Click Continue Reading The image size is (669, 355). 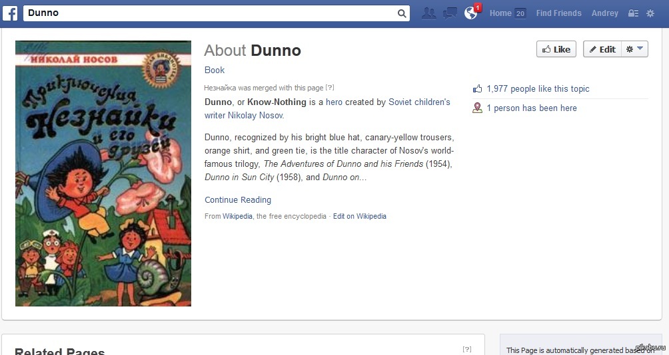tap(238, 200)
